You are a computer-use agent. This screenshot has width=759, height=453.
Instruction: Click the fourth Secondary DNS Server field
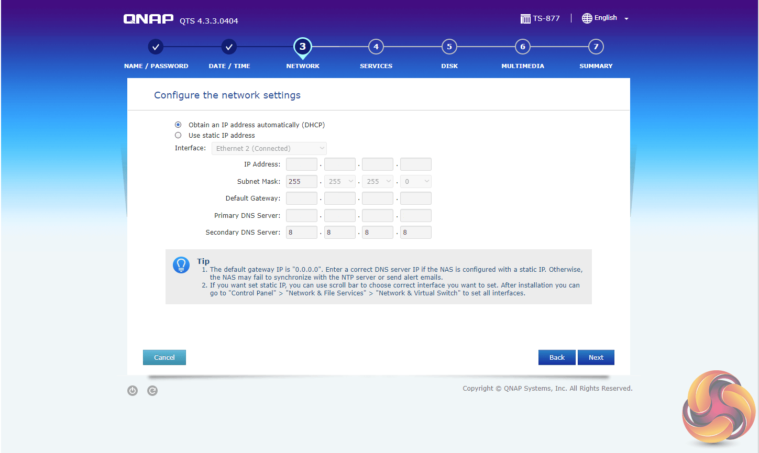click(416, 233)
